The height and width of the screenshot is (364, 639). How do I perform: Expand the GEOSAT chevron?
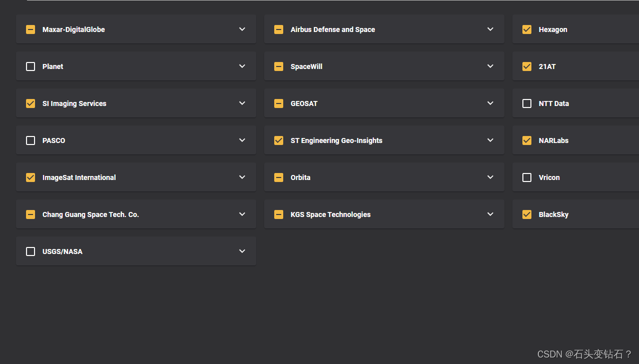[490, 103]
